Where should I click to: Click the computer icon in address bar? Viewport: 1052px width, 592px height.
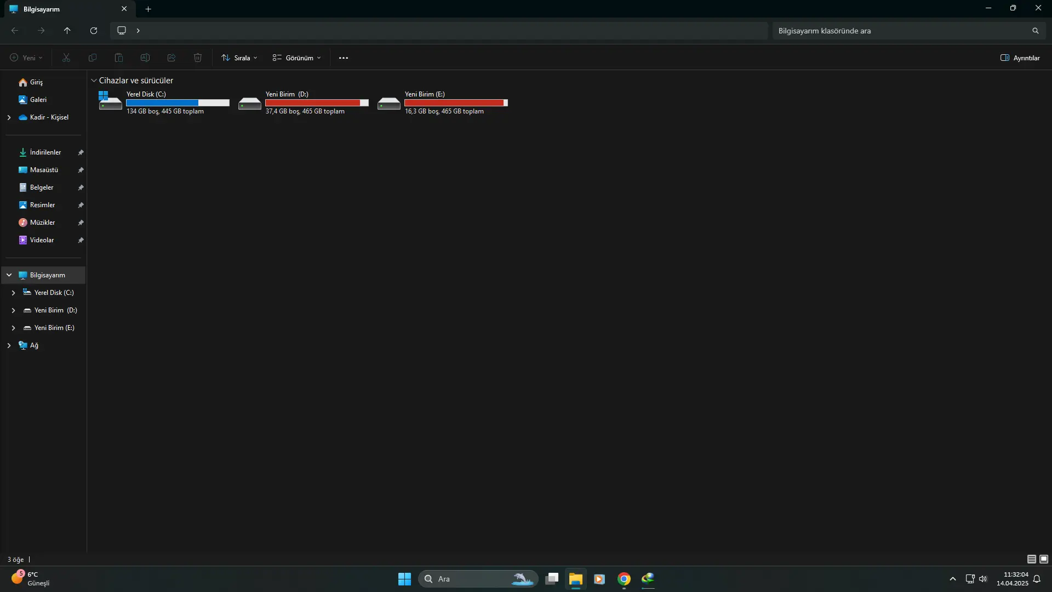coord(122,31)
